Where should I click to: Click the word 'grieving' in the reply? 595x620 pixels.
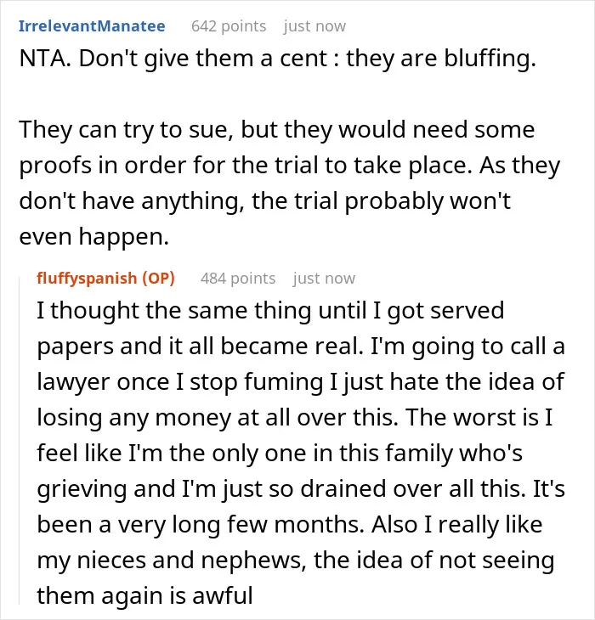[82, 489]
